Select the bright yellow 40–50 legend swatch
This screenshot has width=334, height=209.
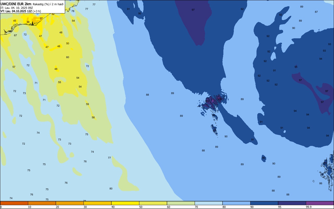coord(125,203)
